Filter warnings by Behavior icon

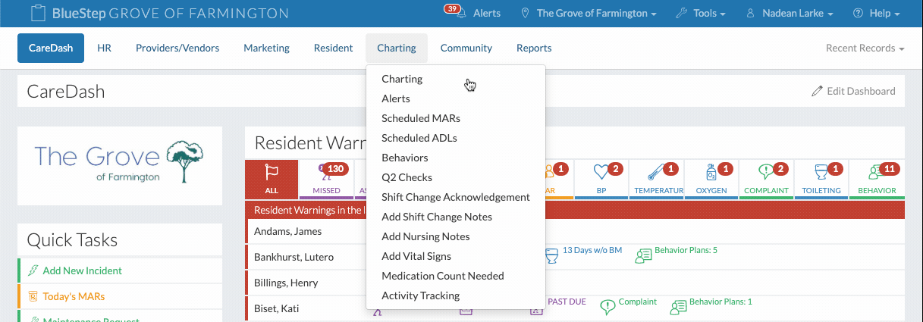[x=876, y=179]
